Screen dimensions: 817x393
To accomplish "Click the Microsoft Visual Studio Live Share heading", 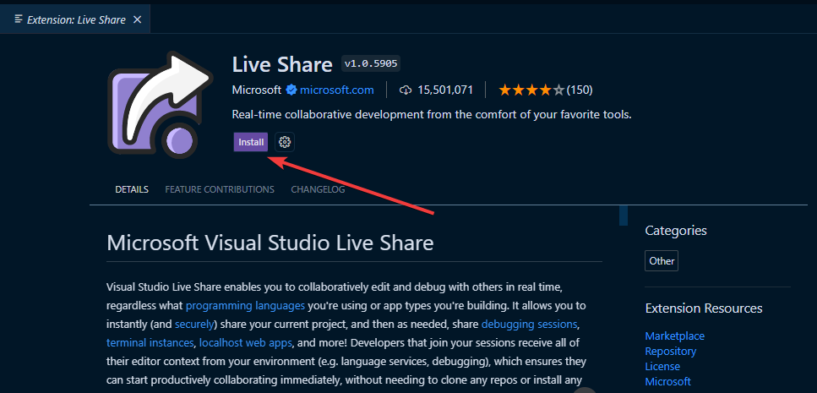I will [x=270, y=243].
